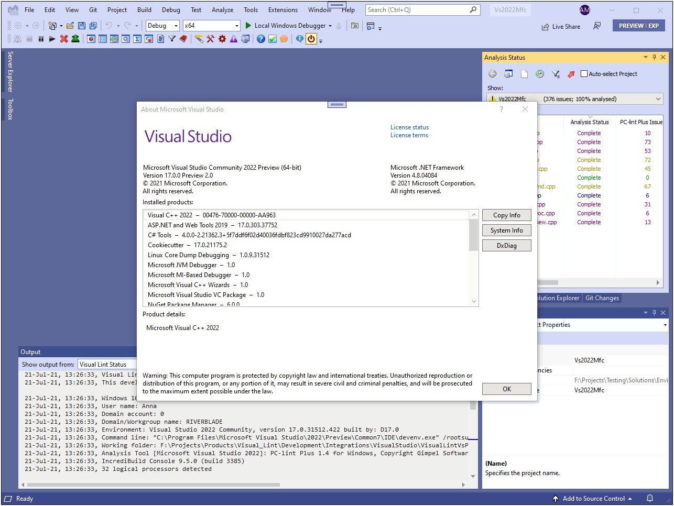Image resolution: width=674 pixels, height=506 pixels.
Task: Click the green refresh icon in Analysis Status
Action: coord(540,74)
